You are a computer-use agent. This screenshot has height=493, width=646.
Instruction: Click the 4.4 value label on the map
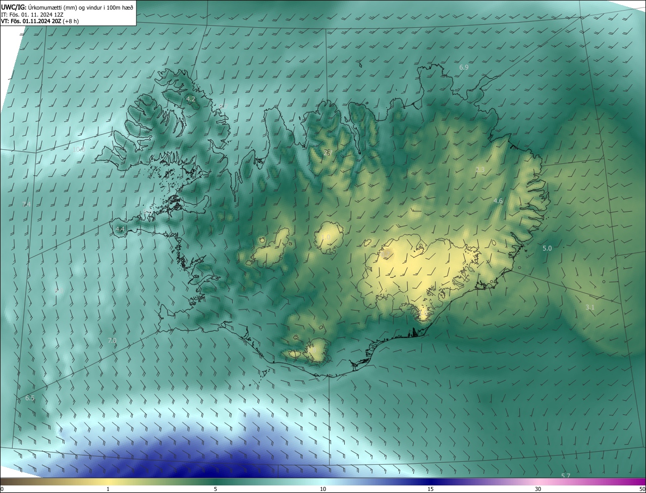coord(120,229)
